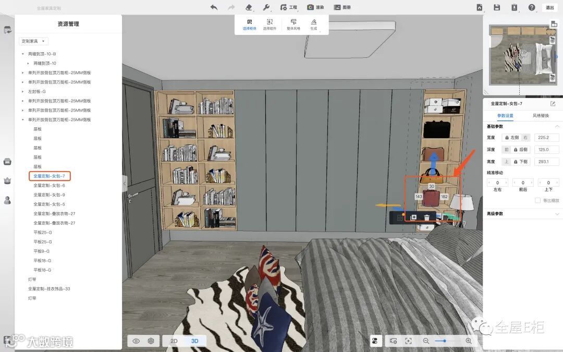This screenshot has height=352, width=563.
Task: Switch to the 风格替换 tab
Action: (x=541, y=116)
